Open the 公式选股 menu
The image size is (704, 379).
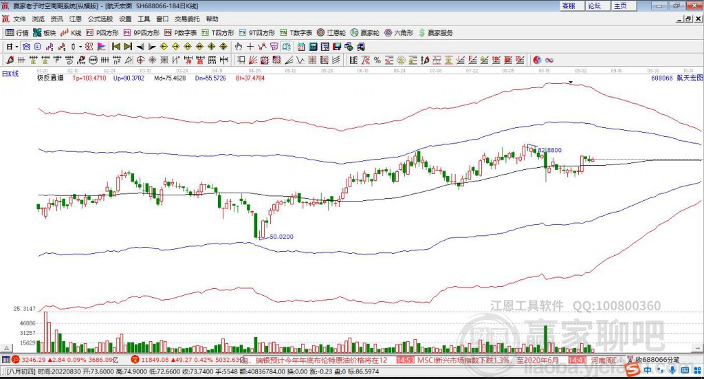(100, 19)
